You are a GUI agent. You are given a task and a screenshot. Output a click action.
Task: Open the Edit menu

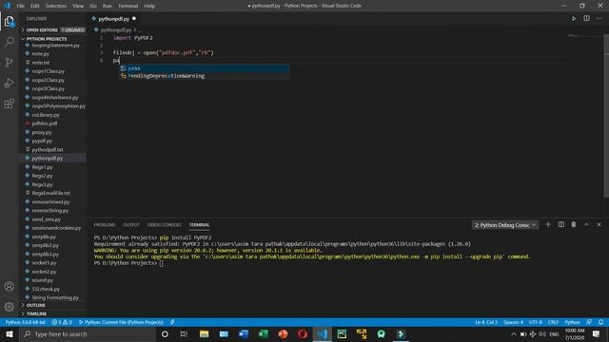point(35,6)
